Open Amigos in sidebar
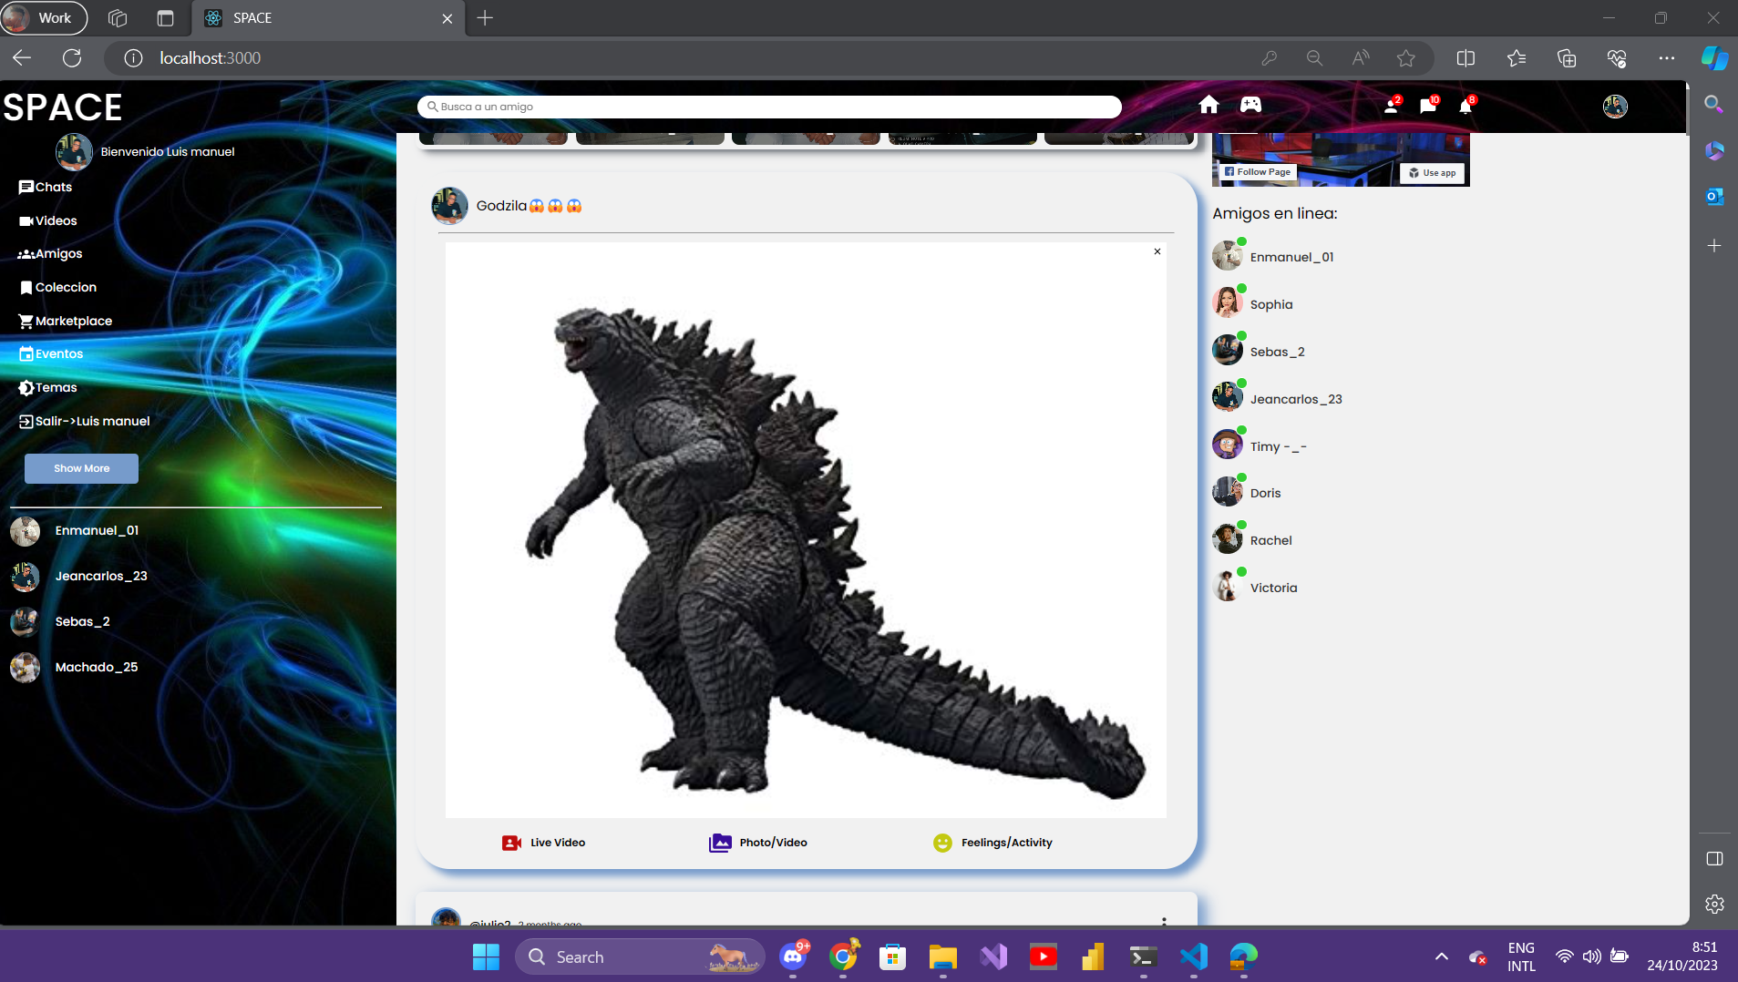This screenshot has height=982, width=1738. point(50,253)
